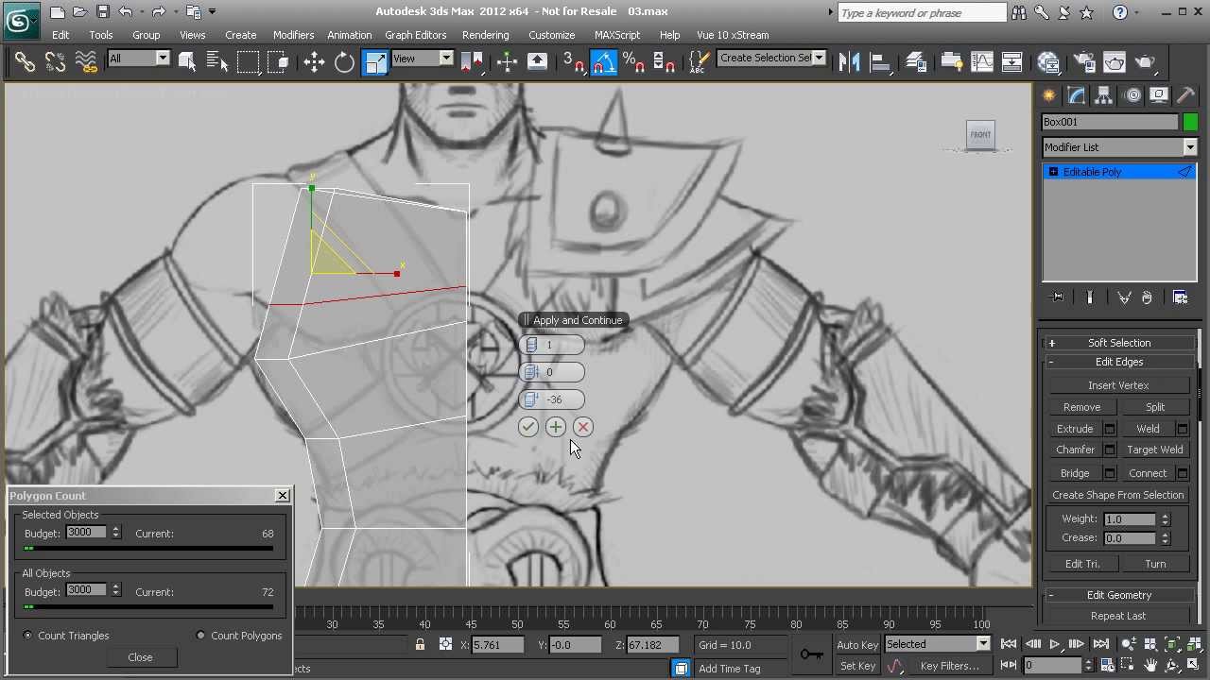Activate the Select Object tool
The width and height of the screenshot is (1210, 680).
pyautogui.click(x=187, y=62)
